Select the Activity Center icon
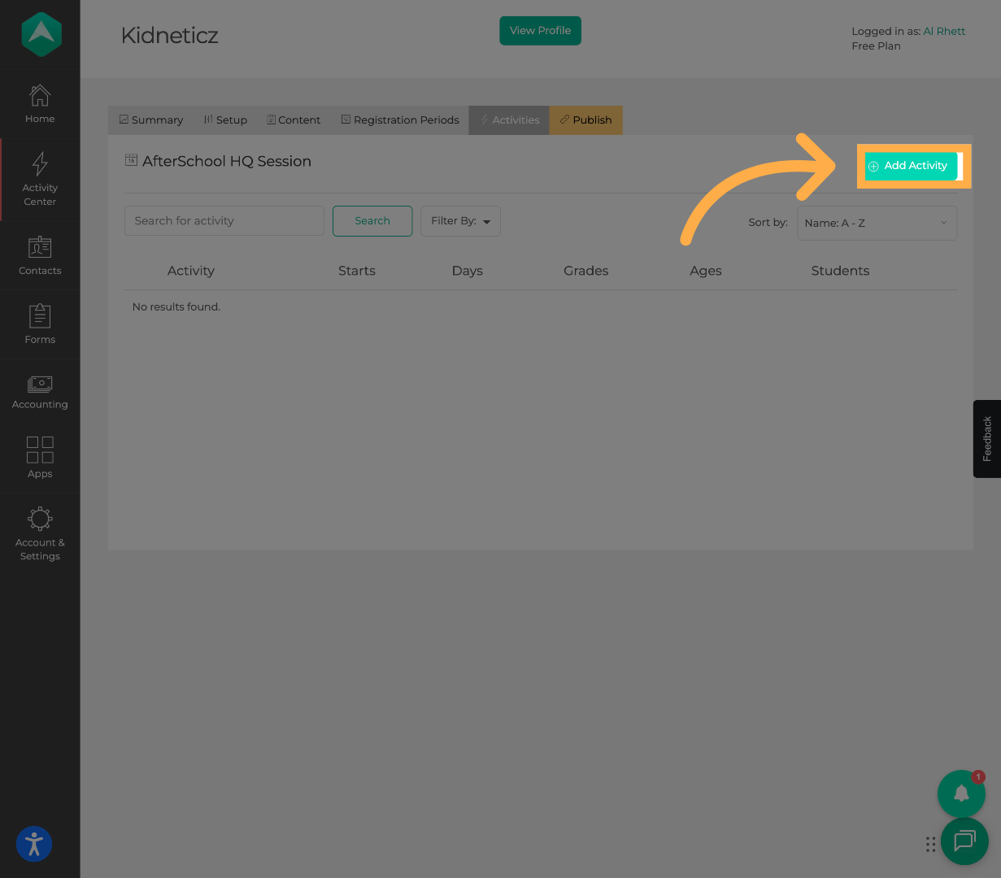 click(x=39, y=179)
